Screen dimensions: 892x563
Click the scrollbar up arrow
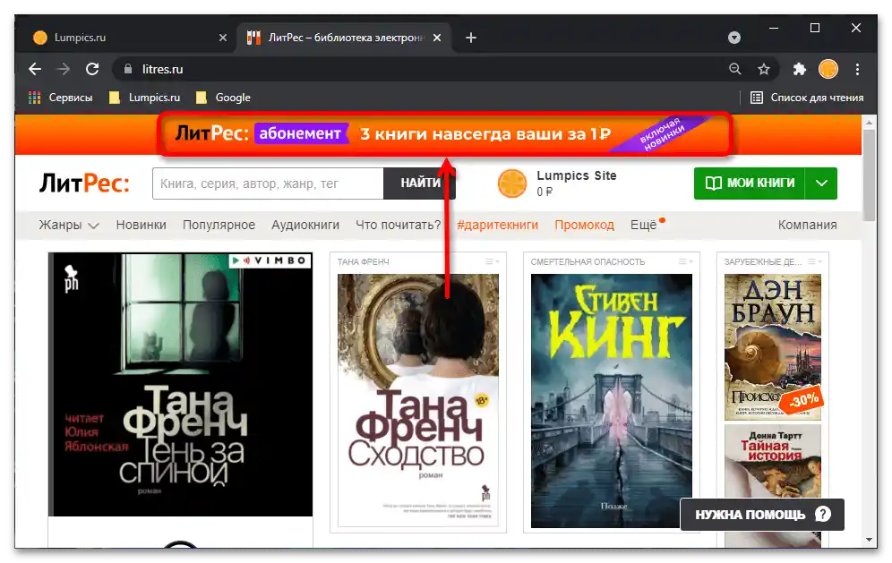tap(869, 123)
